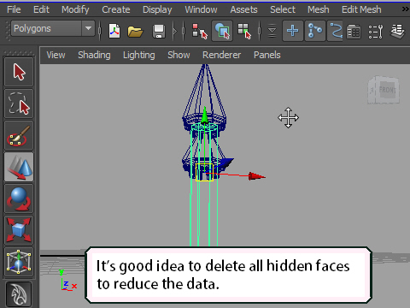Viewport: 410px width, 308px height.
Task: Activate the Lasso select tool
Action: coord(19,104)
